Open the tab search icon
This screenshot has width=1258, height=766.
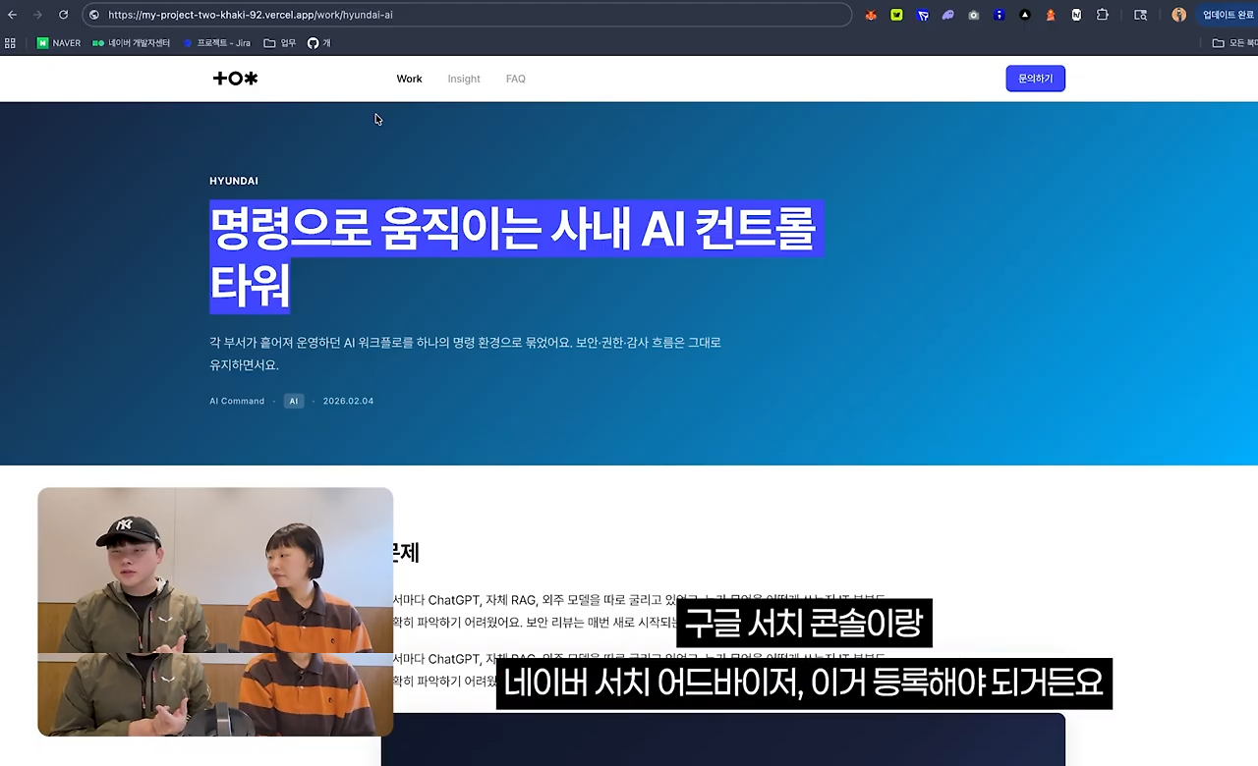coord(1140,15)
